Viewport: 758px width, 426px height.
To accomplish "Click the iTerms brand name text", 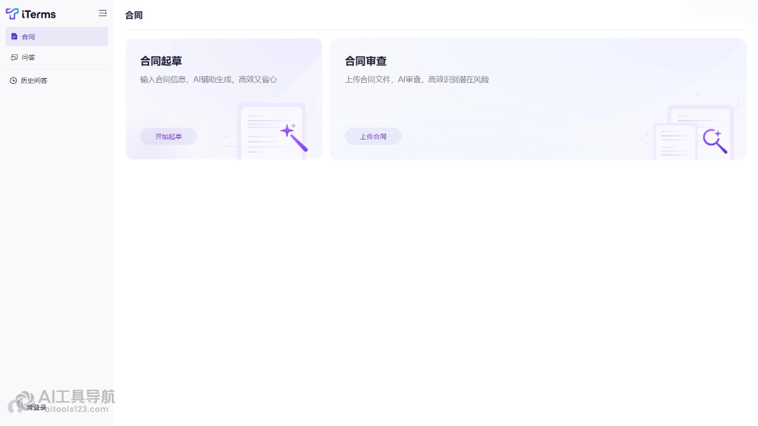I will [39, 15].
